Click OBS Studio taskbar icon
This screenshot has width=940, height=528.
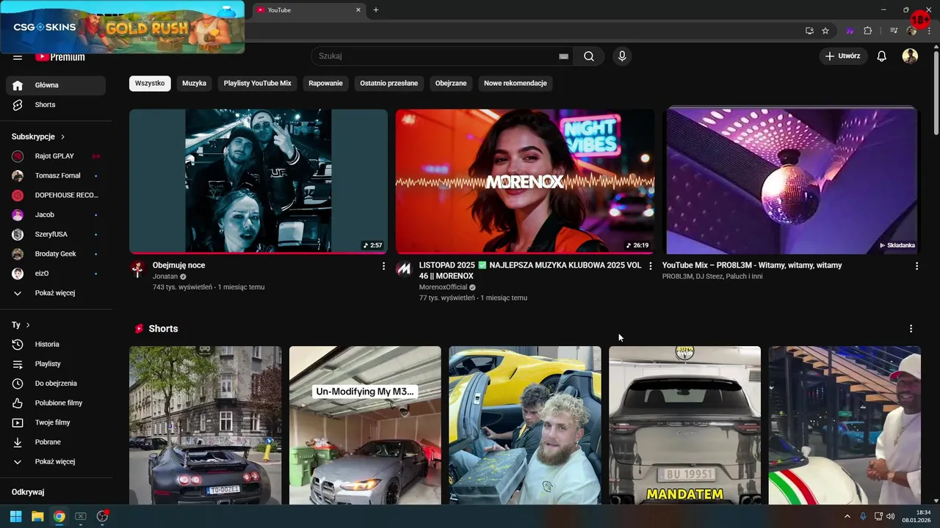click(x=102, y=516)
